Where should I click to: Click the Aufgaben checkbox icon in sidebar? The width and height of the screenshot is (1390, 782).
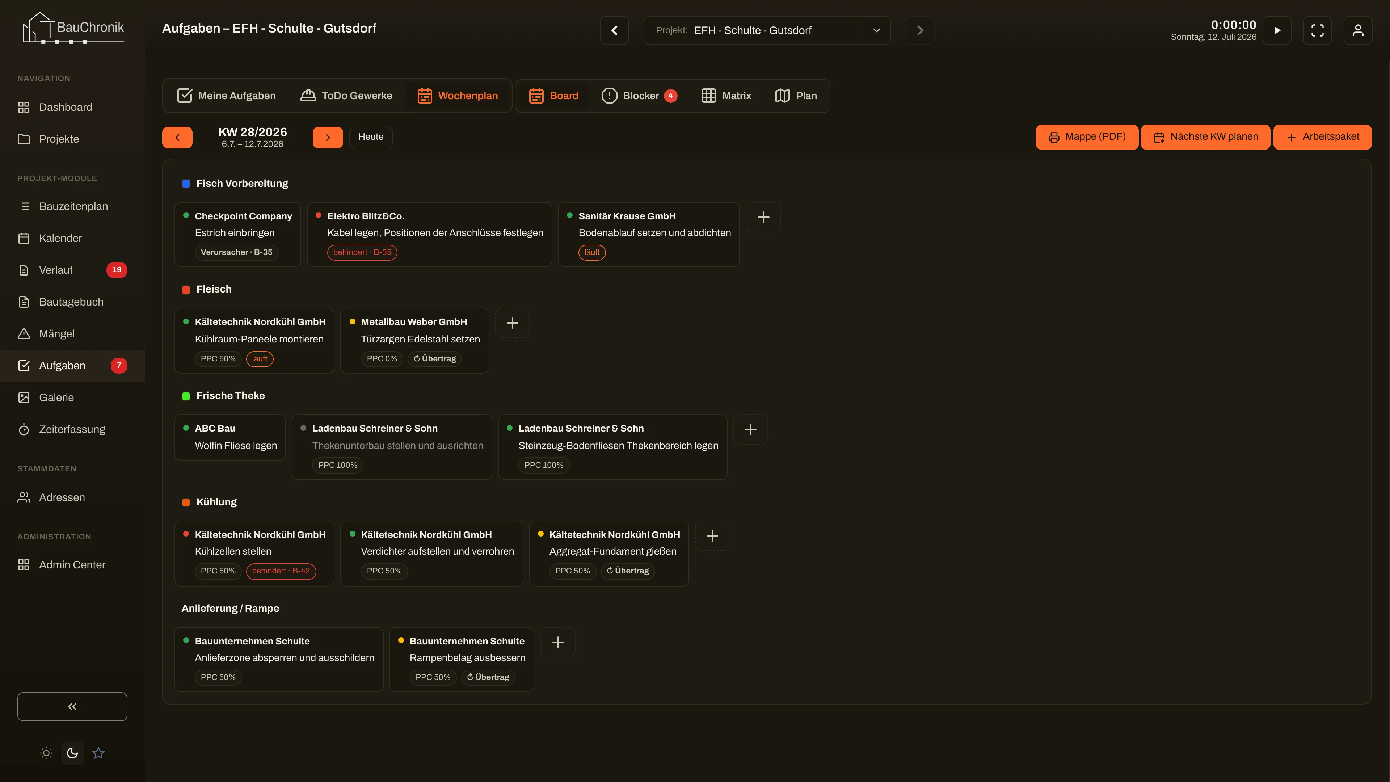(x=24, y=365)
